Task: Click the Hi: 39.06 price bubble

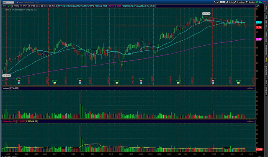Action: click(206, 13)
